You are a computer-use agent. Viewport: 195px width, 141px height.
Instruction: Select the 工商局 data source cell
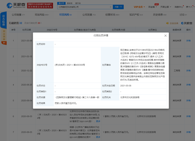coord(177,71)
